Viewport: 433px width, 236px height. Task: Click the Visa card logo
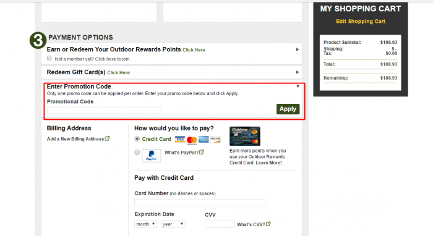point(180,140)
